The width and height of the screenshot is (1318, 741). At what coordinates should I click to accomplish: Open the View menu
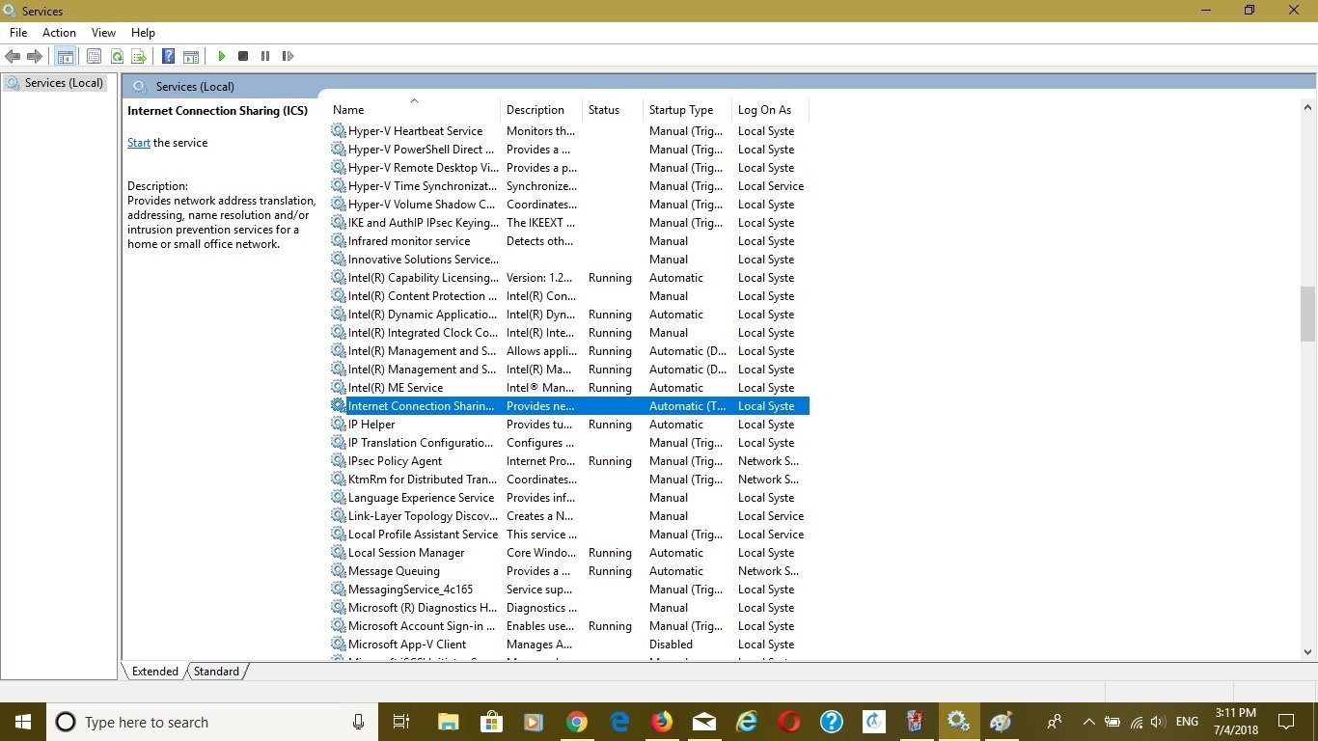[x=103, y=33]
